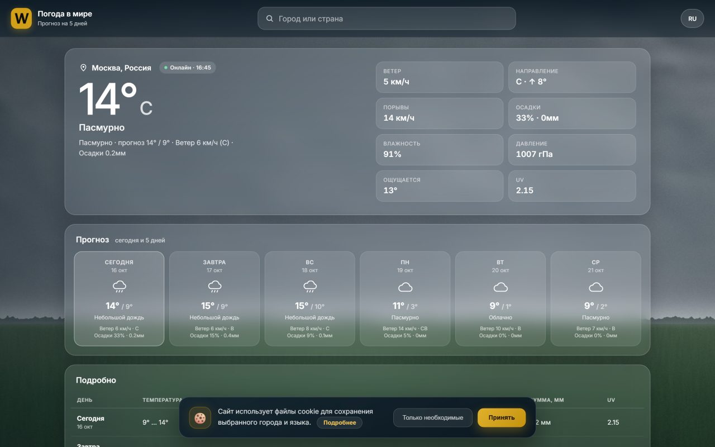Image resolution: width=715 pixels, height=447 pixels.
Task: Accept cookies with the Принять button
Action: click(502, 417)
